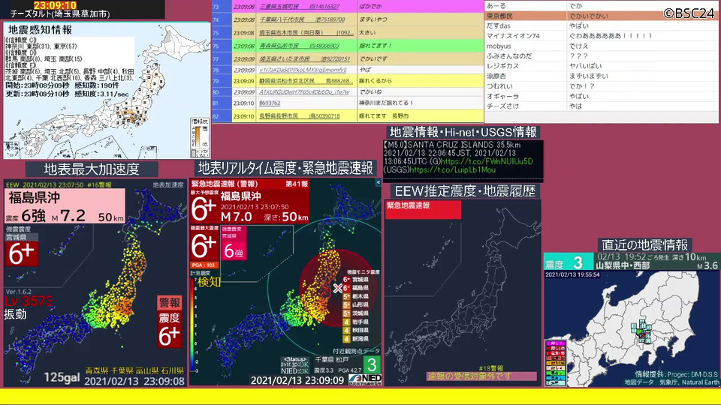The width and height of the screenshot is (721, 405).
Task: Click the EEW推定震度・地震履歴 header
Action: (465, 191)
